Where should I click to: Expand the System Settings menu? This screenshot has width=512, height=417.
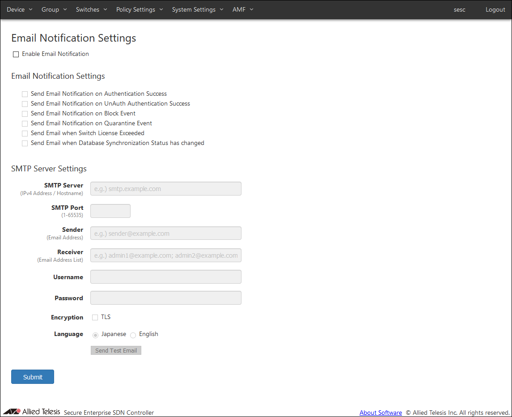click(x=198, y=9)
